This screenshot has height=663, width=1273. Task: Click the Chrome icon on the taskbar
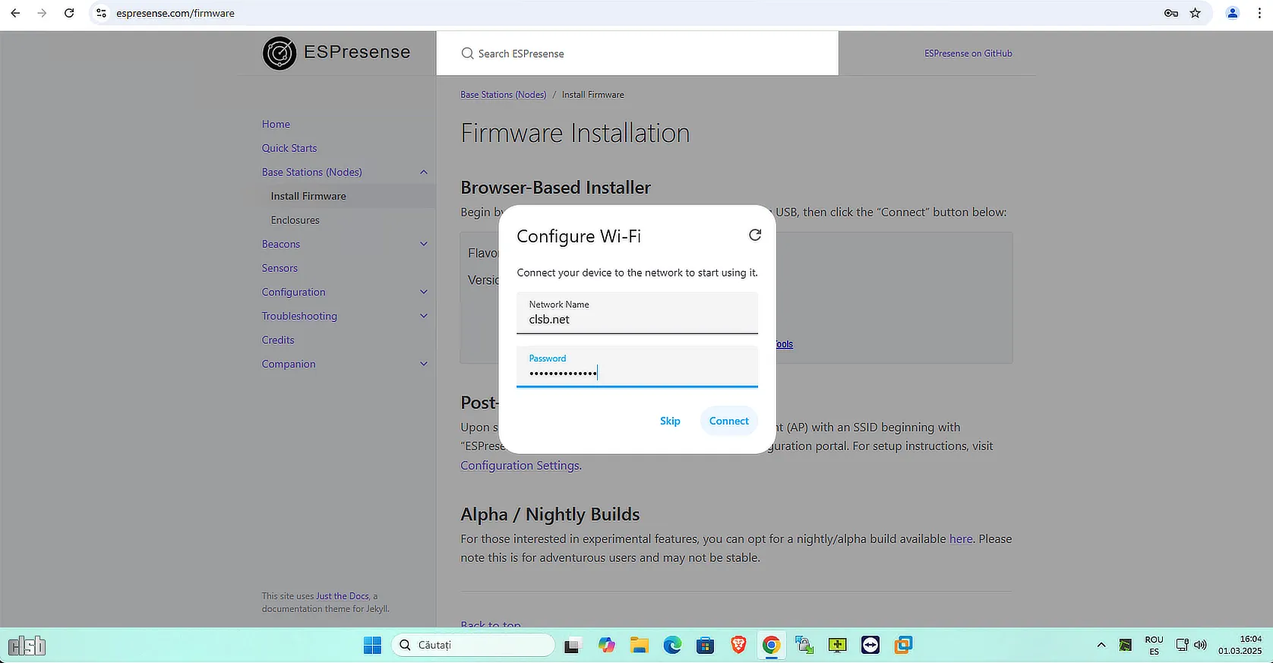771,646
